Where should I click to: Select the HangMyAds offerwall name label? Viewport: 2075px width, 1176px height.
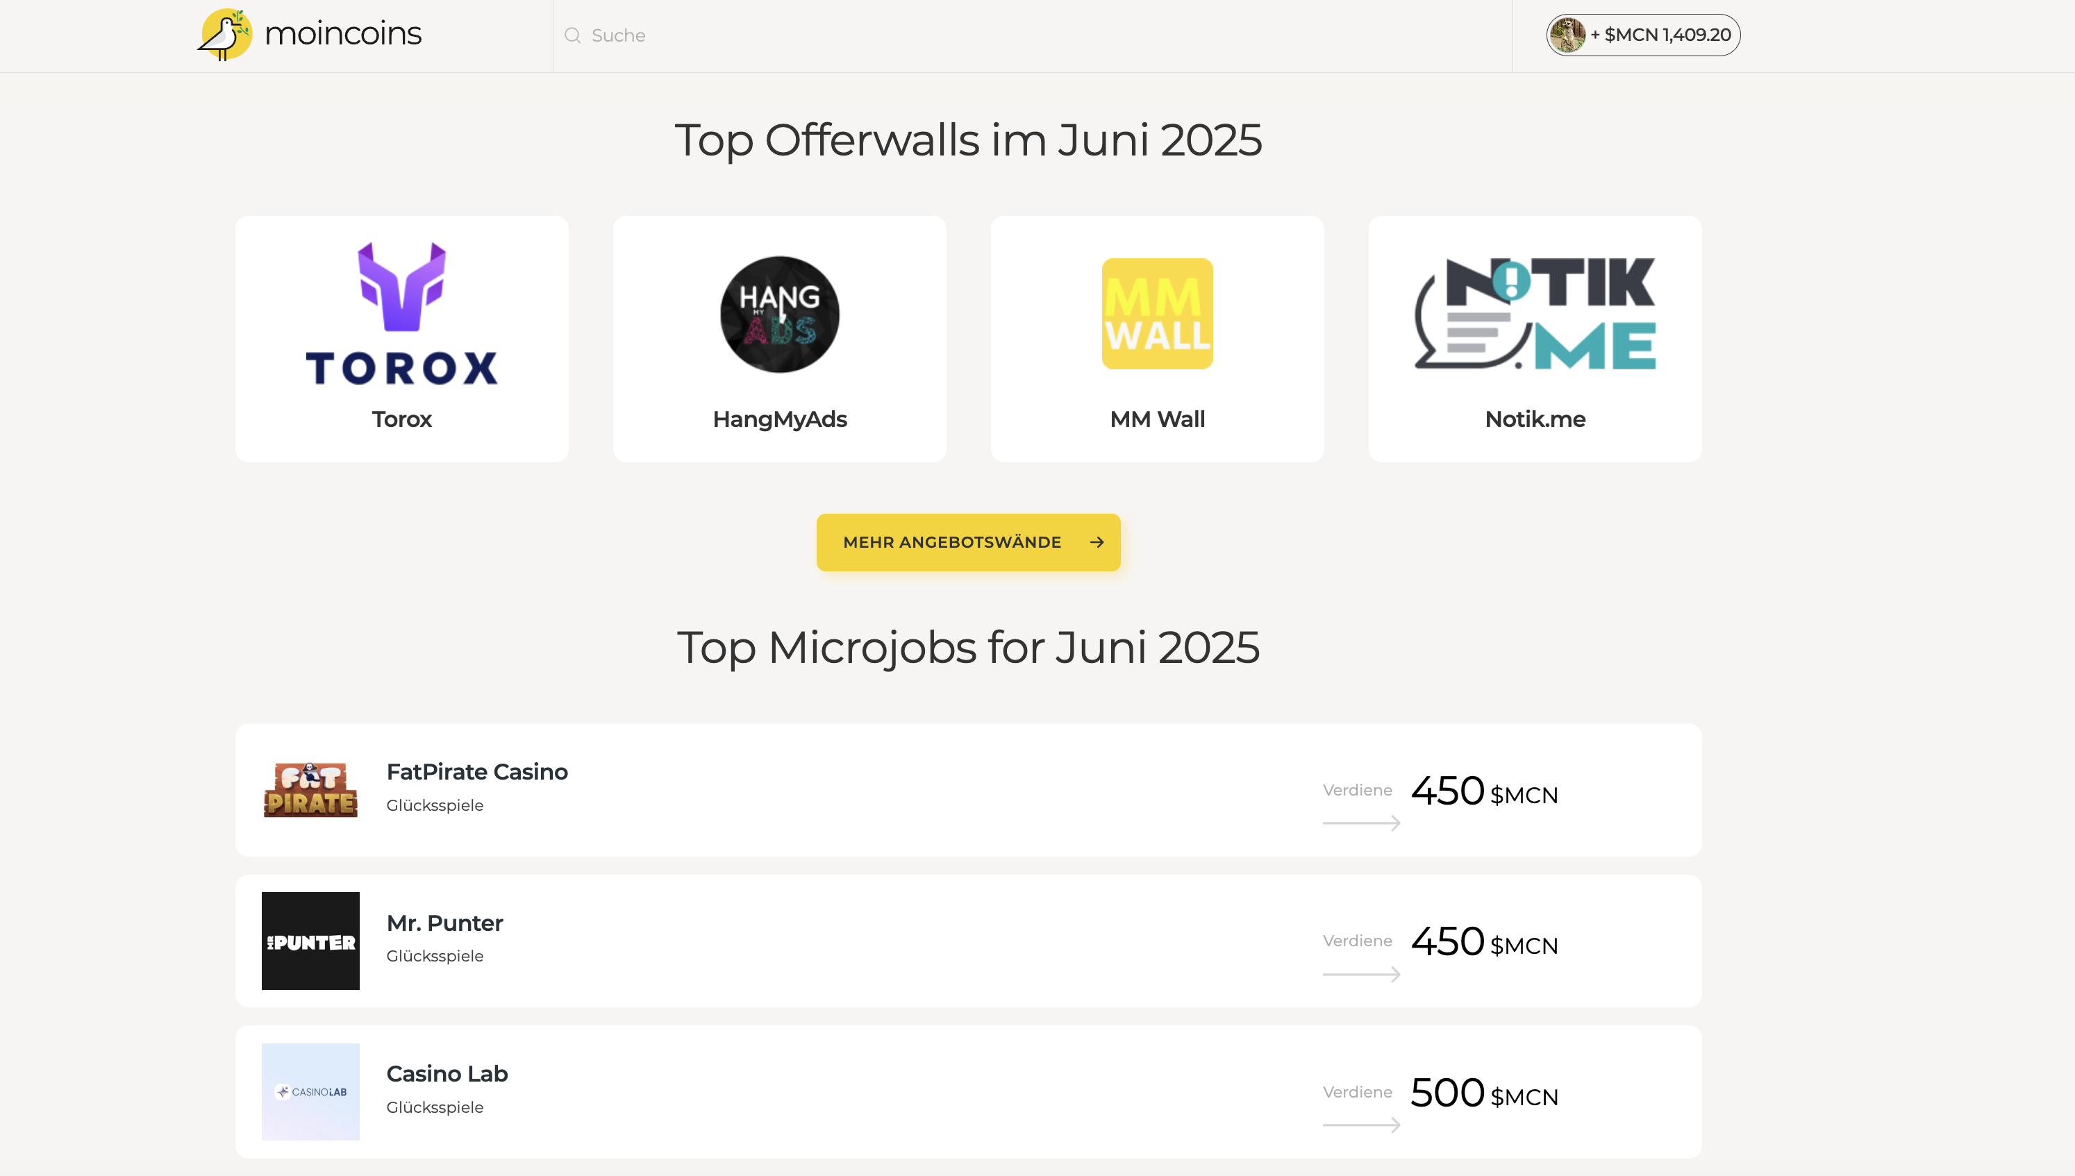click(779, 419)
